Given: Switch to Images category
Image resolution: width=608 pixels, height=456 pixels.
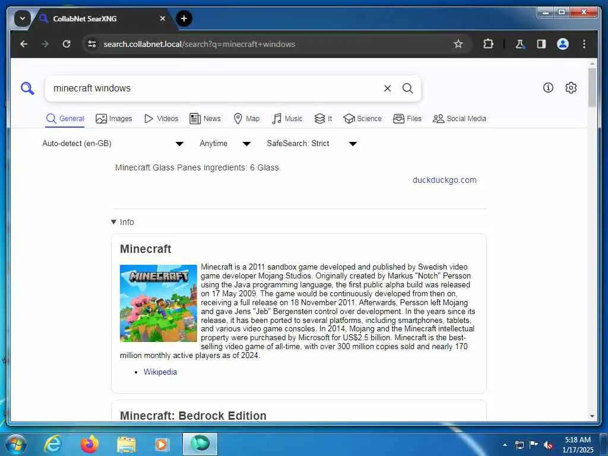Looking at the screenshot, I should point(113,119).
